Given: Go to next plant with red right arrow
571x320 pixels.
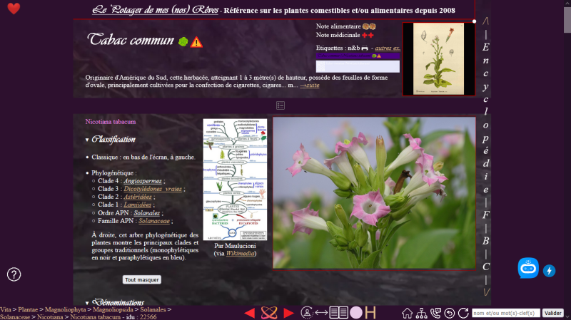Looking at the screenshot, I should click(288, 313).
